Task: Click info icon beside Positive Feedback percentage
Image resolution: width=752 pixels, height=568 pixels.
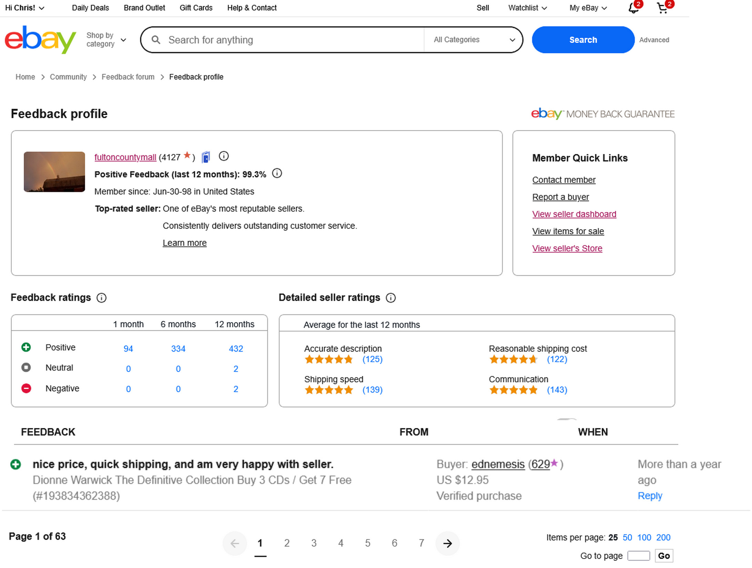Action: [x=277, y=173]
